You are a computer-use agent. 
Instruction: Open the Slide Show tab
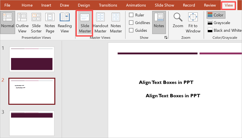[x=164, y=5]
